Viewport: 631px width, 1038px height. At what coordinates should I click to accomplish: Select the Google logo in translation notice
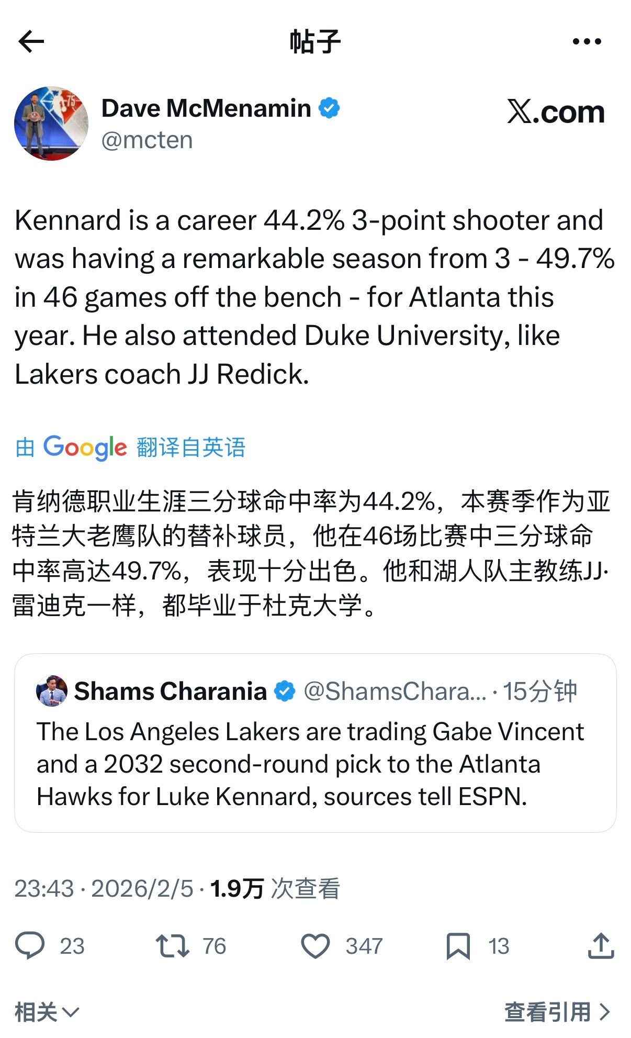click(84, 448)
